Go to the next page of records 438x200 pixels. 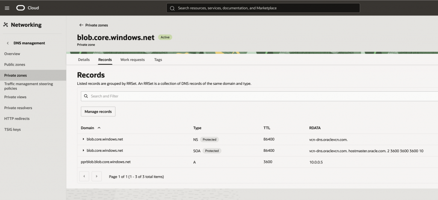tap(97, 176)
